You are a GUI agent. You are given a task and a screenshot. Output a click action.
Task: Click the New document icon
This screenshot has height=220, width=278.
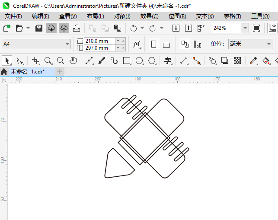[x=7, y=28]
